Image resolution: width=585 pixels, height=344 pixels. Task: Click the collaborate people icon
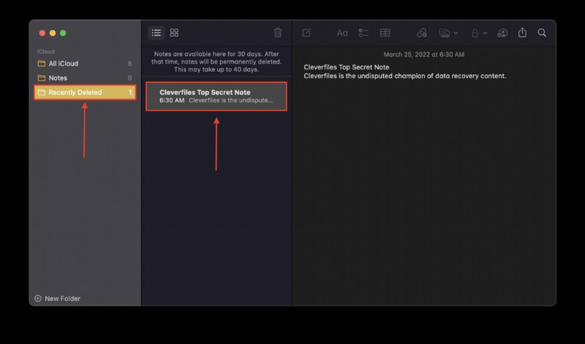click(x=502, y=33)
